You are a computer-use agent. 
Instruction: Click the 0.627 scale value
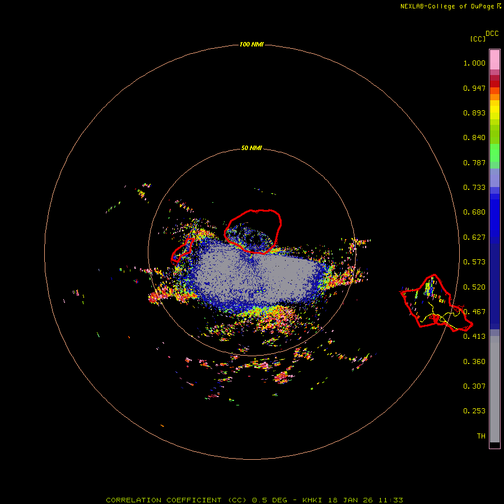pyautogui.click(x=474, y=237)
